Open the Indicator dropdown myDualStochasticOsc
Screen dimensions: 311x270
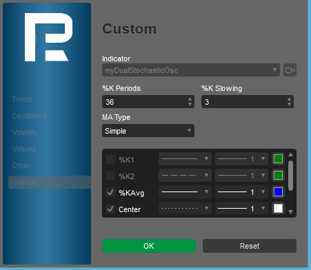[x=191, y=70]
